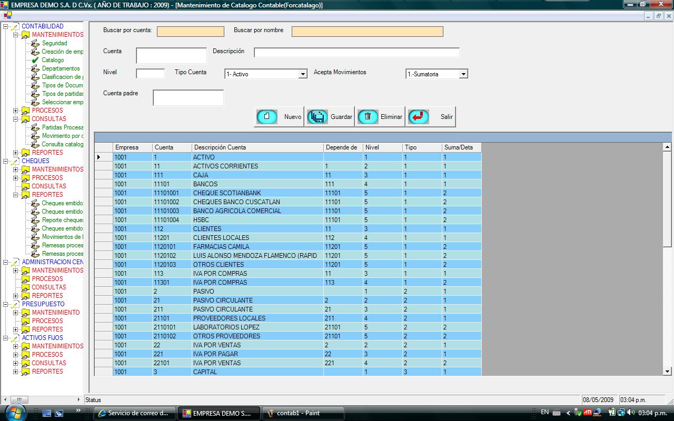Screen dimensions: 674x421
Task: Click the taskbar clock 03:04 p.m.
Action: coord(652,413)
